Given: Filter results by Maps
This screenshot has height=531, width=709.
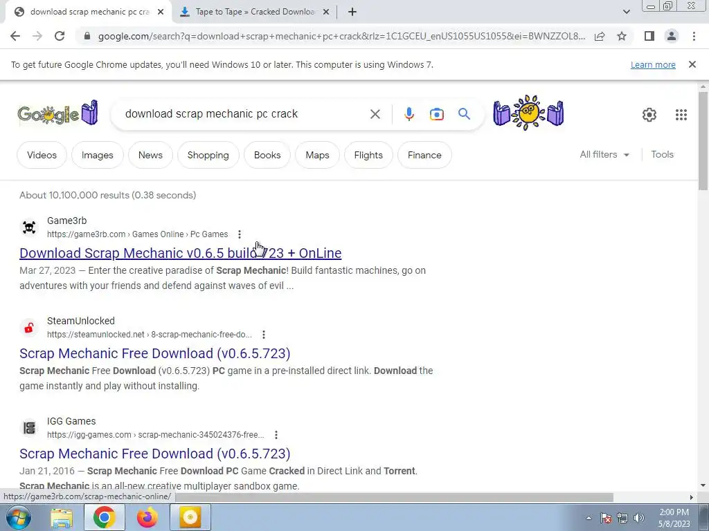Looking at the screenshot, I should point(317,155).
